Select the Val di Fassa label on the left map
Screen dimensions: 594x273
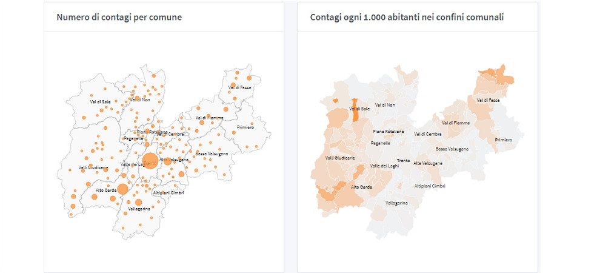[x=240, y=87]
